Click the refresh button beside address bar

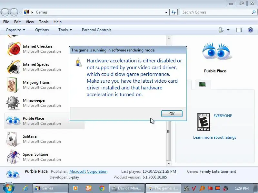174,12
